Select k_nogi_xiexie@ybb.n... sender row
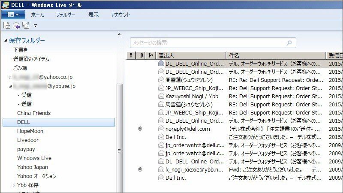343x193 pixels. coord(195,169)
